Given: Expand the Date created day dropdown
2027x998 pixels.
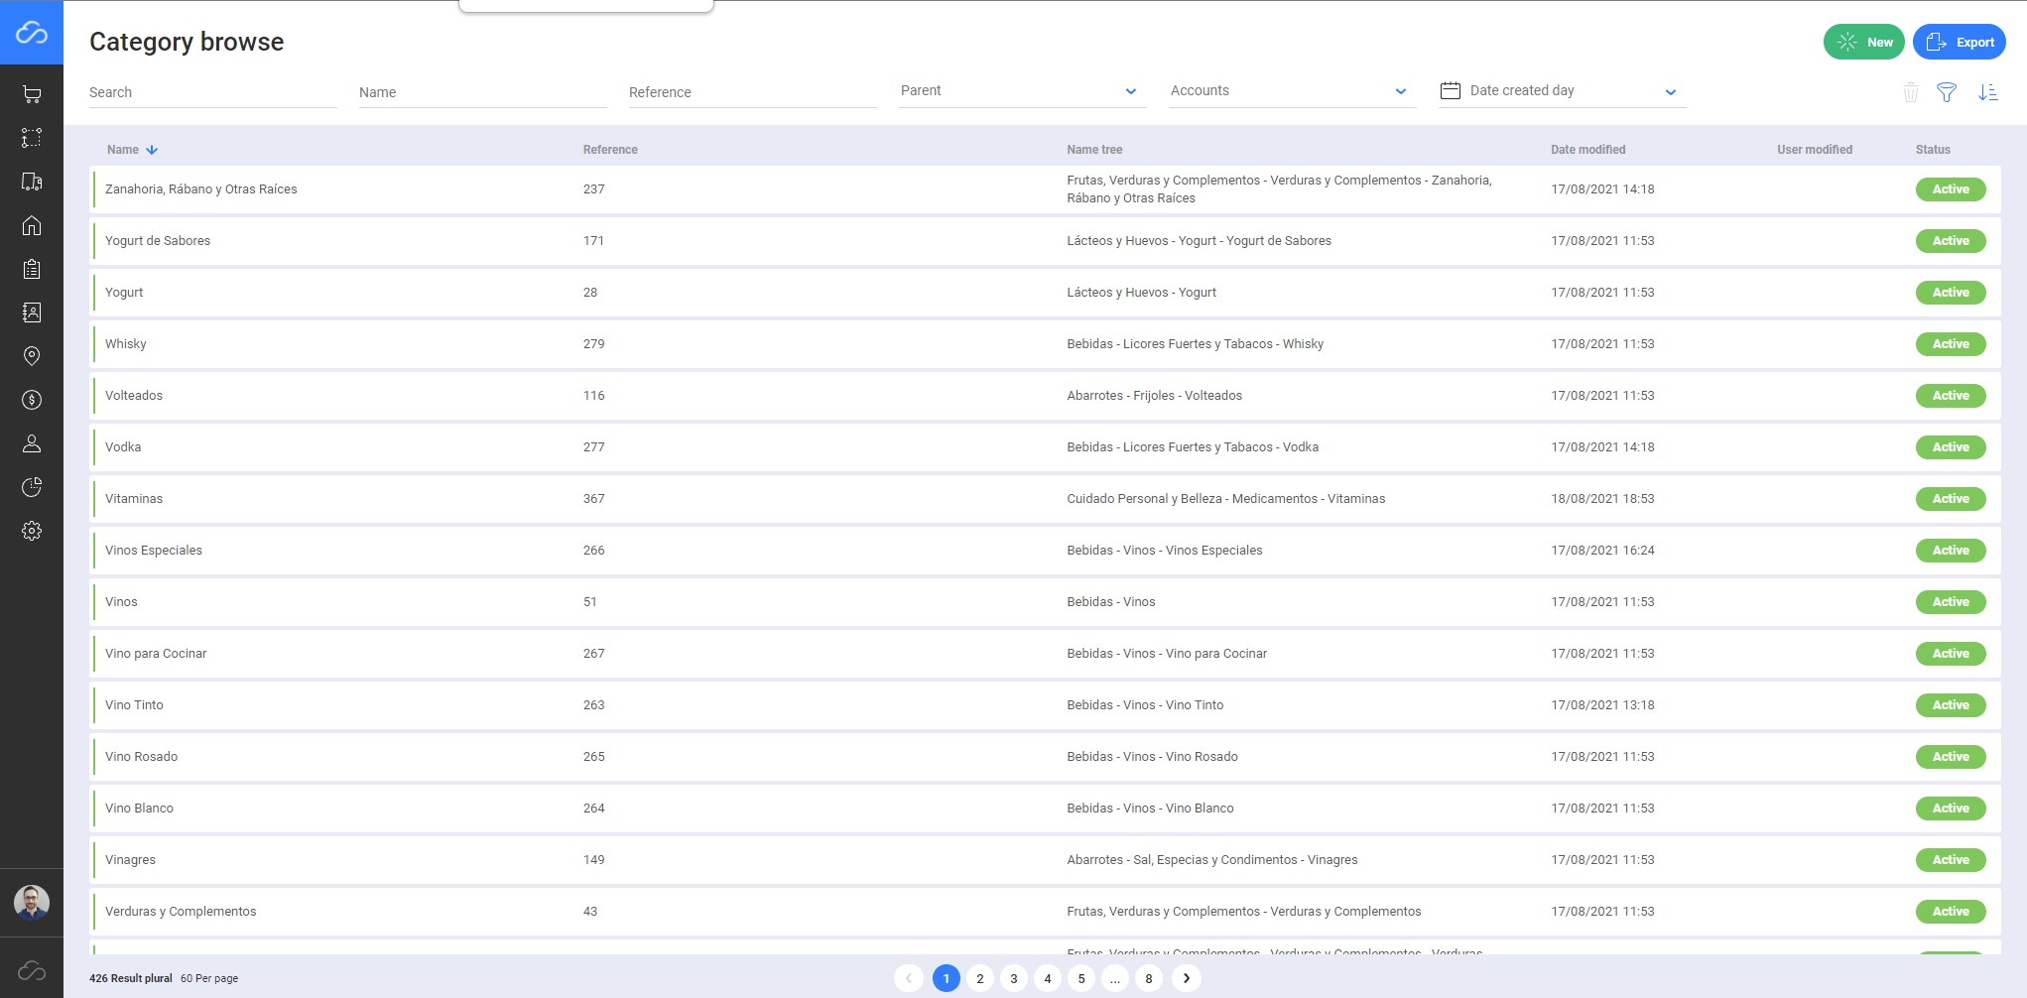Looking at the screenshot, I should coord(1563,91).
